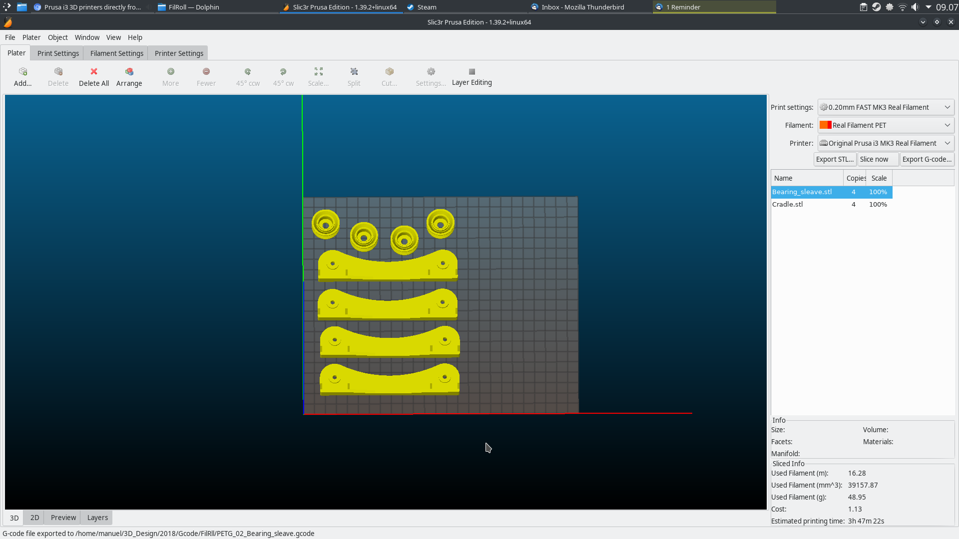
Task: Open the File menu
Action: (10, 37)
